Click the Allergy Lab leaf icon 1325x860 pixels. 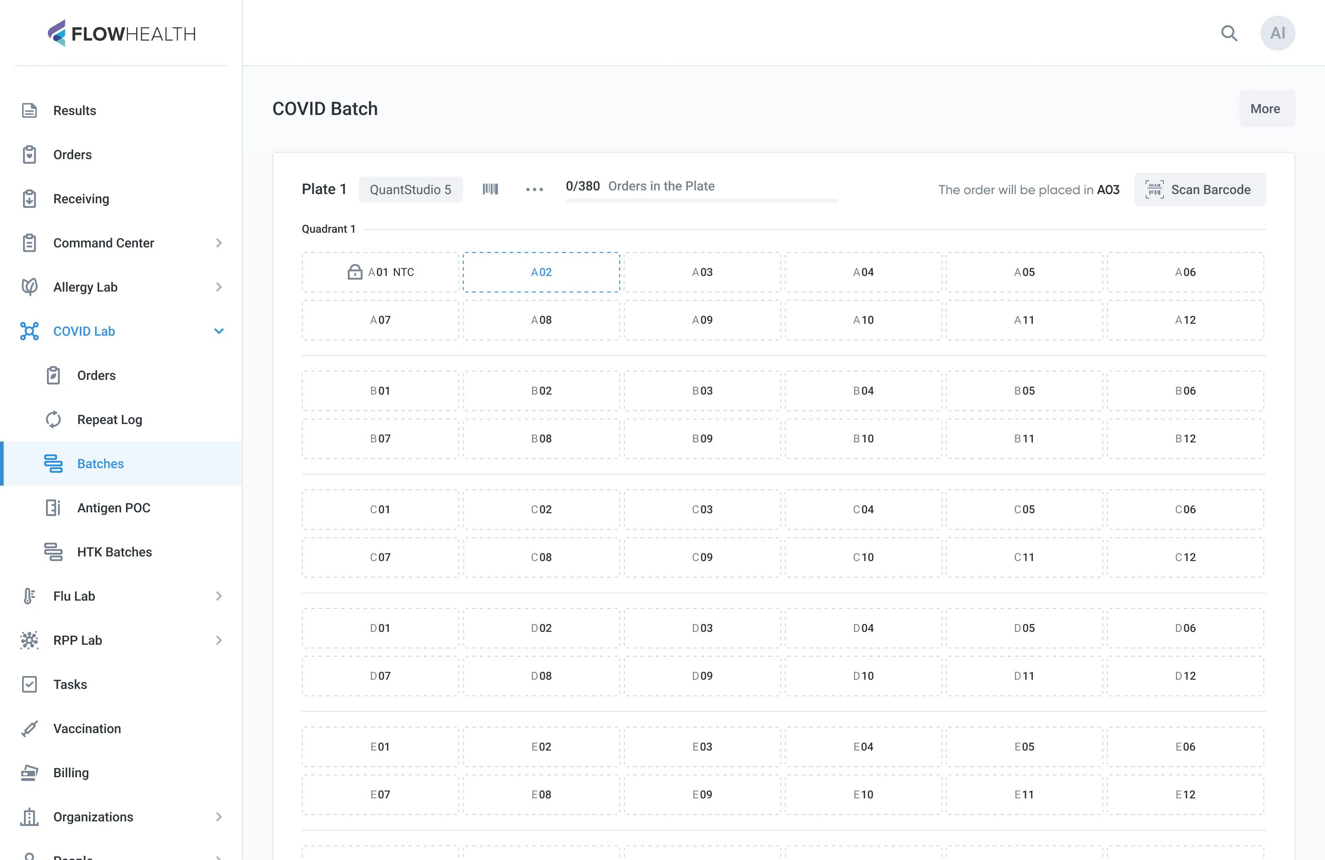click(x=29, y=287)
